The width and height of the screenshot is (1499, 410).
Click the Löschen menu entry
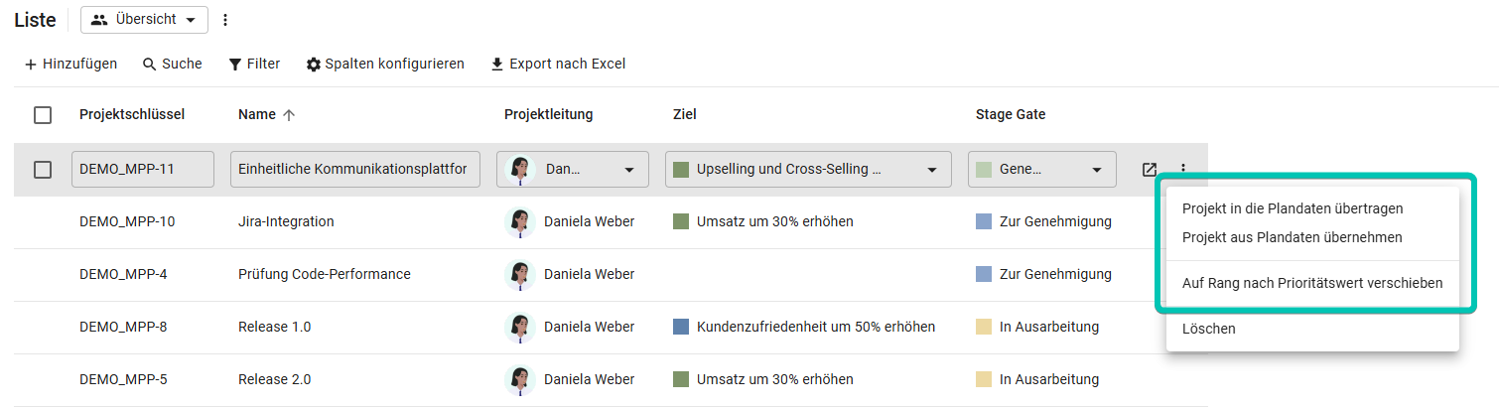(1209, 329)
